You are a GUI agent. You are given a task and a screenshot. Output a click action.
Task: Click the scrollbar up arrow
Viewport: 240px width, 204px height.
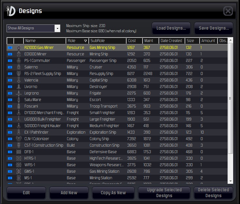pyautogui.click(x=230, y=40)
